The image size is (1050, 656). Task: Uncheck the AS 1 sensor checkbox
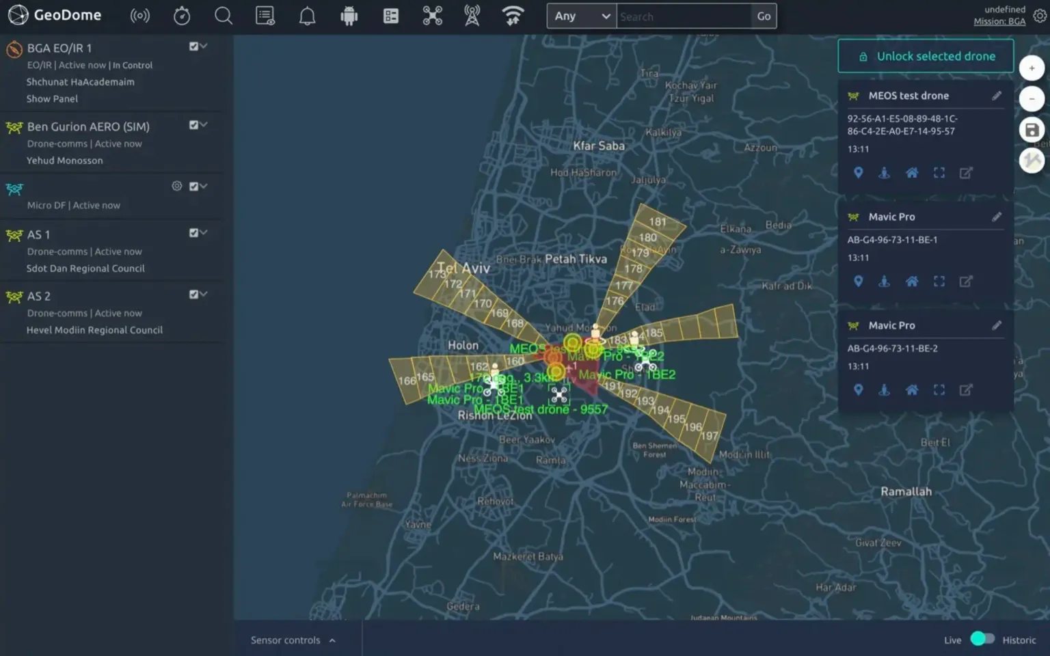pyautogui.click(x=193, y=233)
